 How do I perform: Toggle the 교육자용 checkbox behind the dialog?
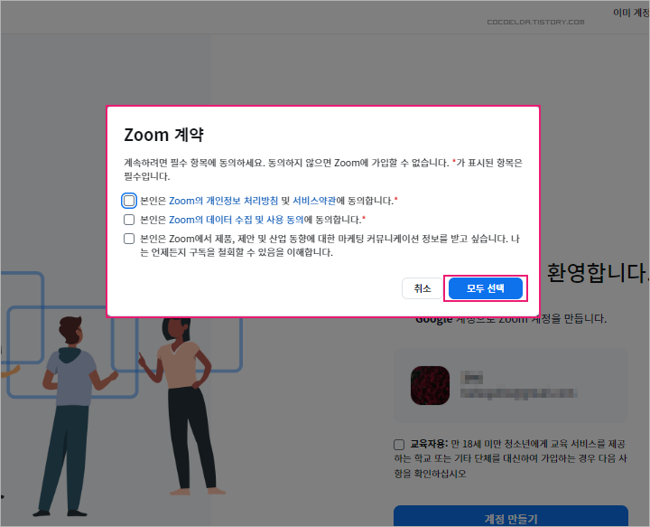(x=399, y=445)
